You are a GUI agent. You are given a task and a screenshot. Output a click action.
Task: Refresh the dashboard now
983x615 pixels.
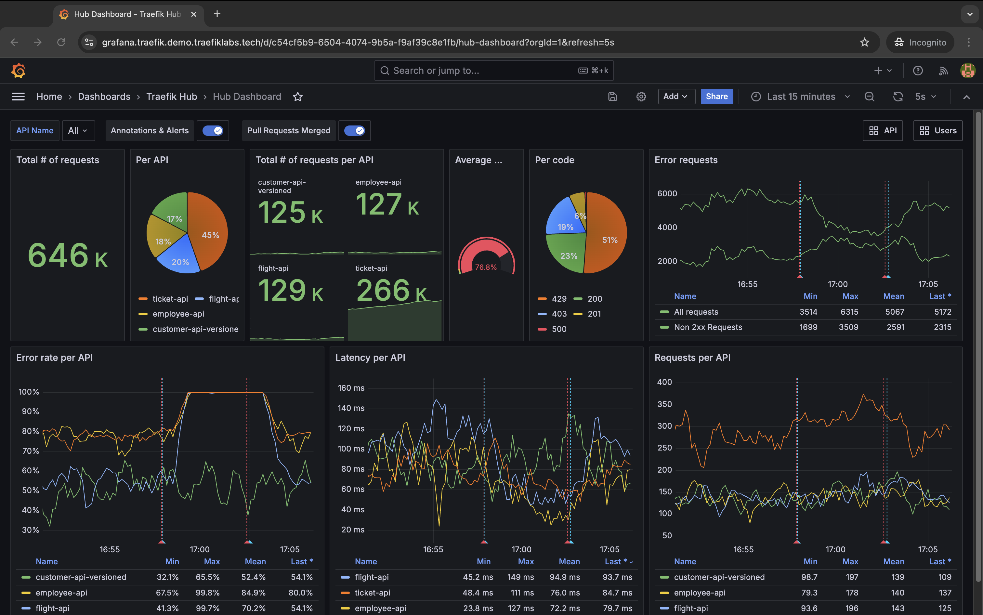click(x=898, y=97)
